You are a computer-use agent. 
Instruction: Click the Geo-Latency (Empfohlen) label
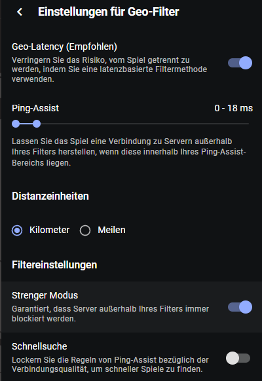pos(64,46)
